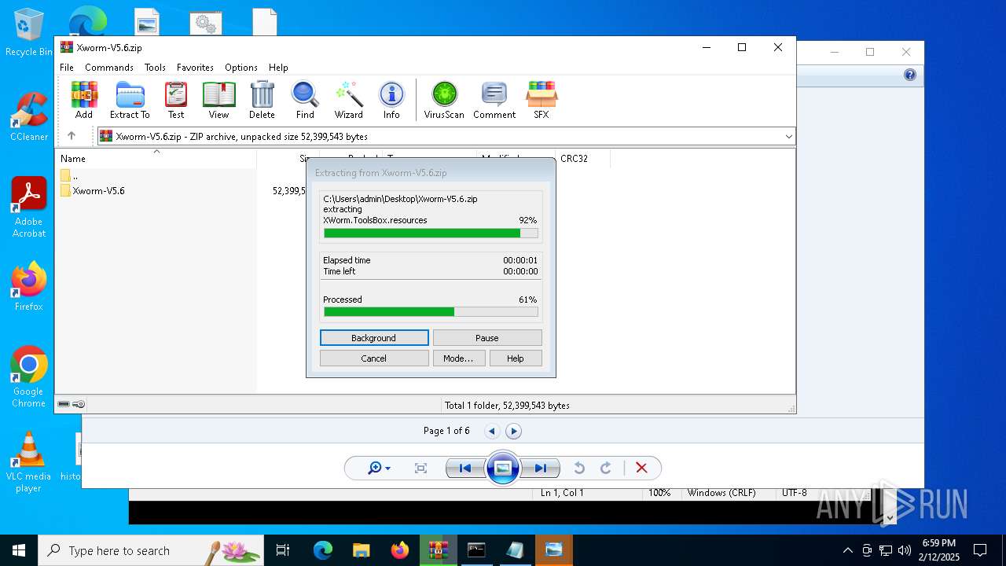Open Firefox desktop shortcut
Image resolution: width=1006 pixels, height=566 pixels.
pos(29,287)
